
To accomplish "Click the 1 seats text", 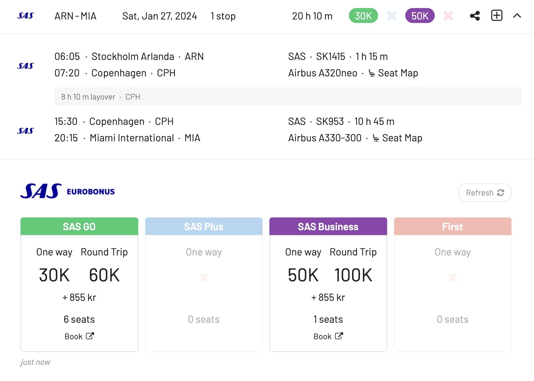I will (x=328, y=319).
